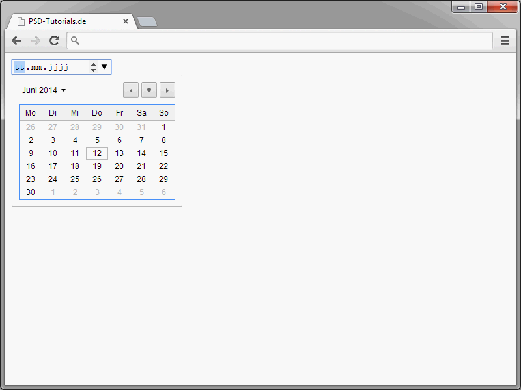521x390 pixels.
Task: Select day 10 in calendar
Action: pyautogui.click(x=53, y=153)
